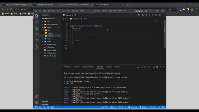Switch to the PROBLEMS panel tab
Viewport: 199px width, 112px height.
[x=67, y=67]
